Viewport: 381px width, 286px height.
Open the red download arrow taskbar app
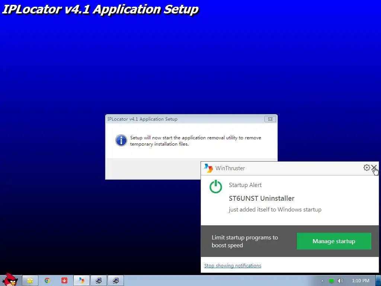click(x=64, y=281)
